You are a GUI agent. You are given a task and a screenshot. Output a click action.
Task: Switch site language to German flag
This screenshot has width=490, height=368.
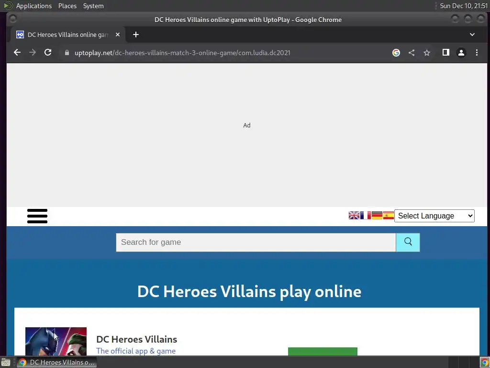(377, 216)
